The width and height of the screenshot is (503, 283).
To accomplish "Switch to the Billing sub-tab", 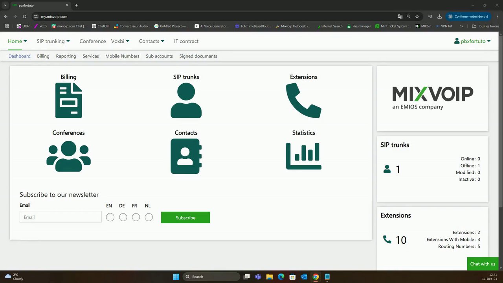I will (x=43, y=56).
